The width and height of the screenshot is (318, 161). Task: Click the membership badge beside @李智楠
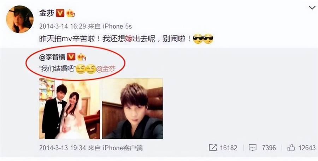pos(82,57)
